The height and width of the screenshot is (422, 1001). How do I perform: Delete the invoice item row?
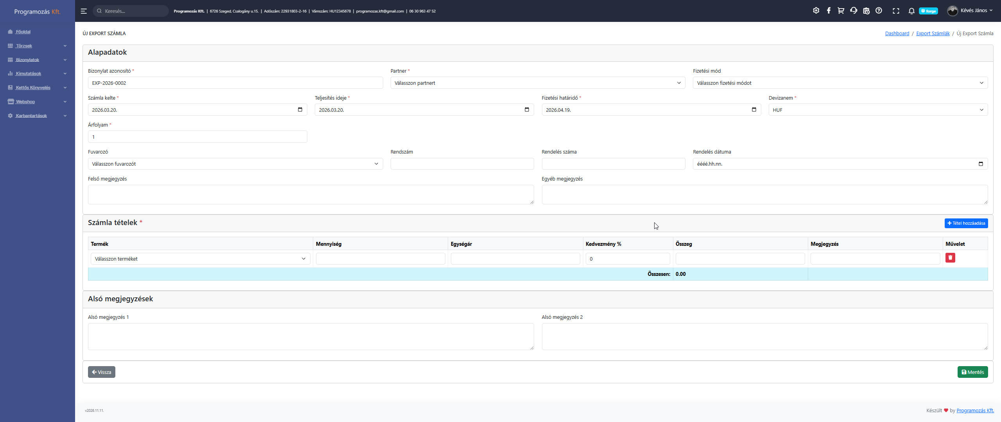click(x=950, y=258)
